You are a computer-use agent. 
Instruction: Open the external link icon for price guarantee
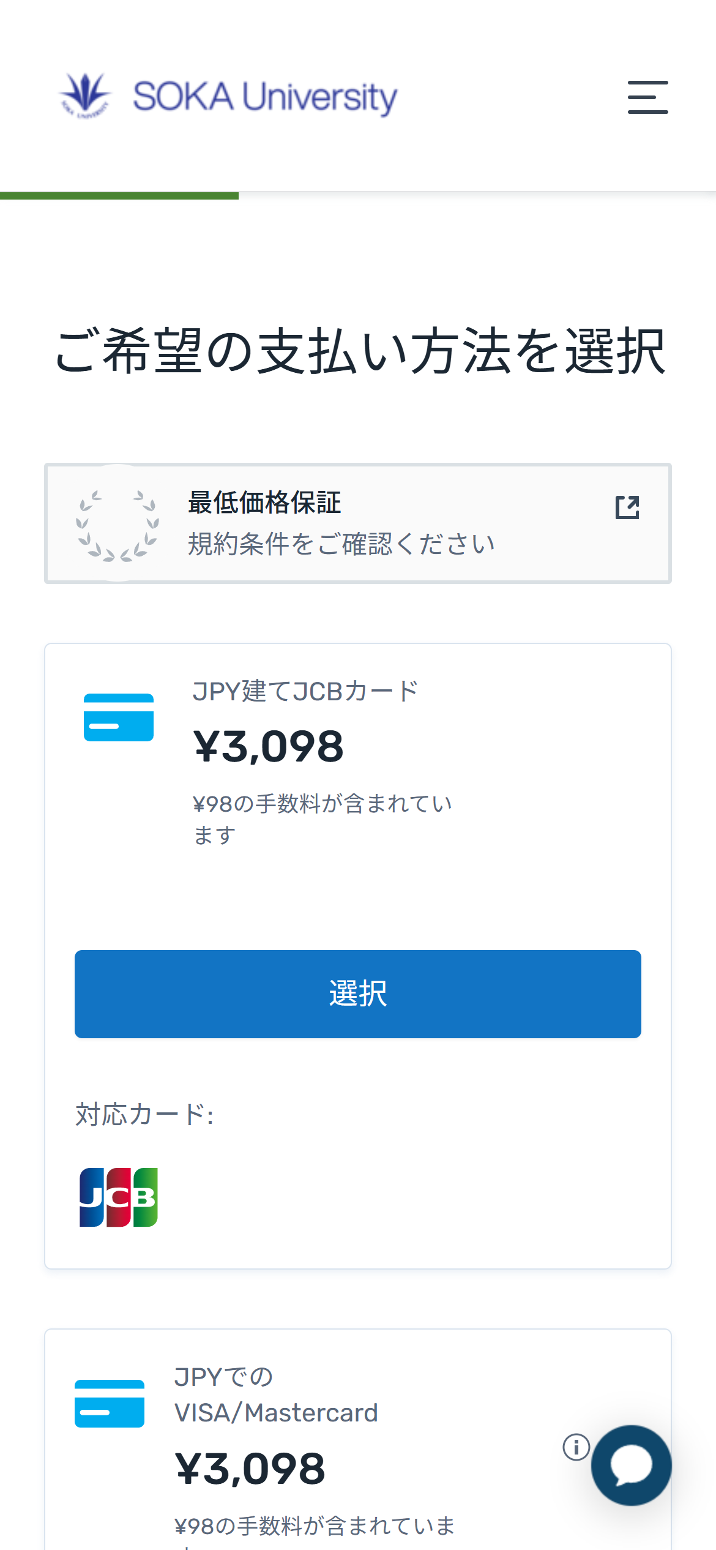(x=627, y=507)
